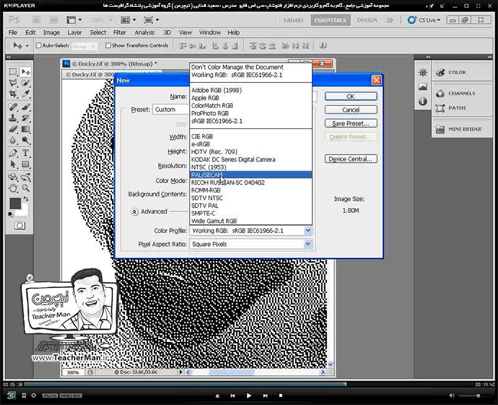Select the Zoom tool in toolbox

coord(26,188)
